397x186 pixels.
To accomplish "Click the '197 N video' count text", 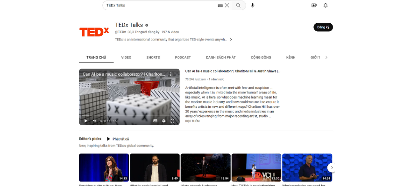I will [x=170, y=32].
